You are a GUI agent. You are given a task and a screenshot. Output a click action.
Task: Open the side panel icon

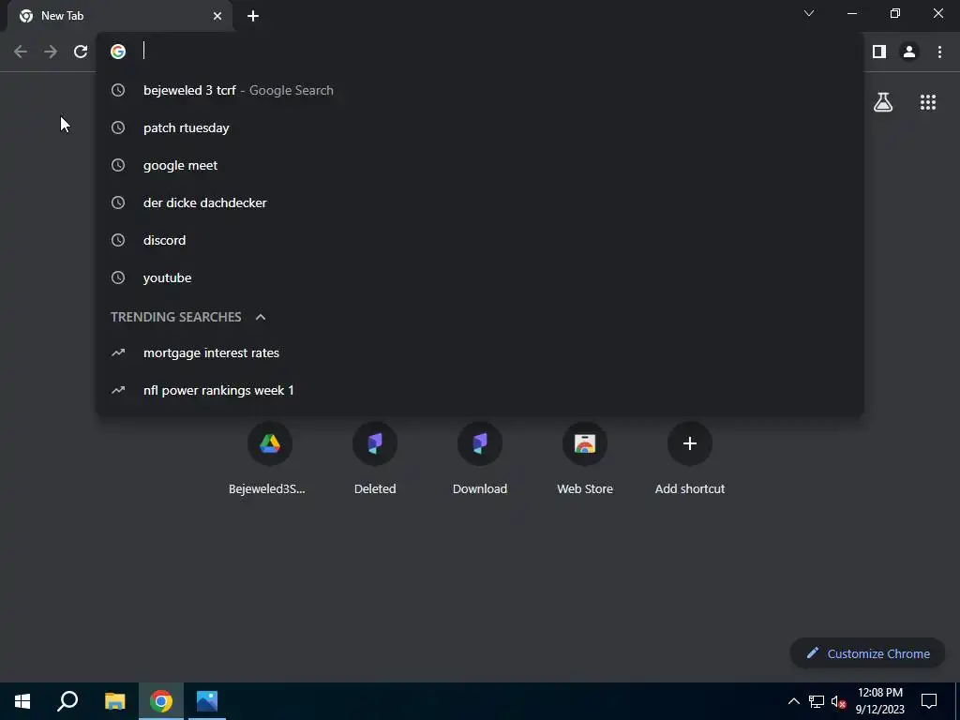coord(879,52)
